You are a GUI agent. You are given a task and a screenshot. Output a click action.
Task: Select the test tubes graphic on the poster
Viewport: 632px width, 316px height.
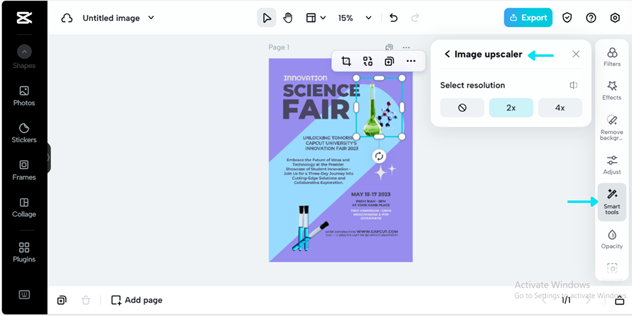311,228
